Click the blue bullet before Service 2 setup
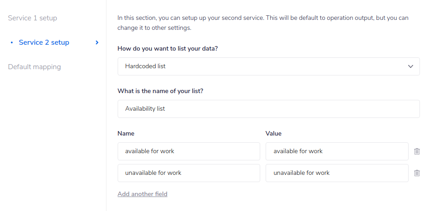424x211 pixels. pos(12,42)
